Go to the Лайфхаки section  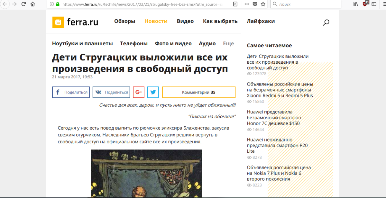pyautogui.click(x=261, y=21)
